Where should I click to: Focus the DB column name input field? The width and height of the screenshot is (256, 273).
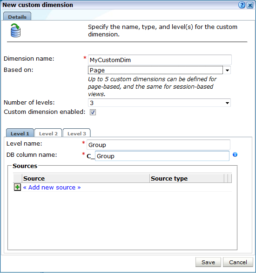coord(162,156)
